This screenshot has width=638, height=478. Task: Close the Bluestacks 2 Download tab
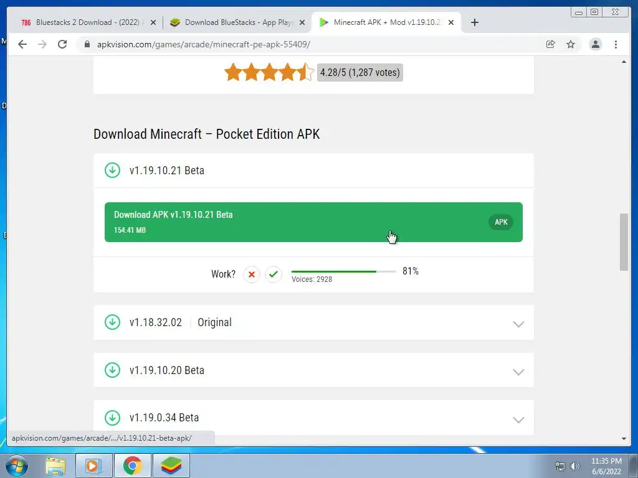(x=153, y=22)
